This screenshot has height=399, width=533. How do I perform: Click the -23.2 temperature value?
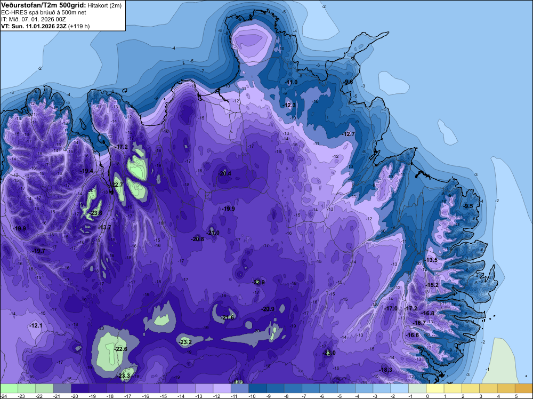[185, 342]
